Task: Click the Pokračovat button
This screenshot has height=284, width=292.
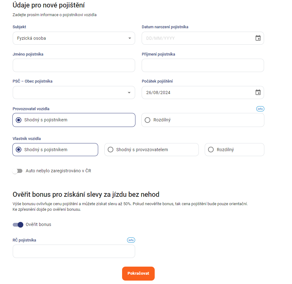Action: (x=138, y=273)
